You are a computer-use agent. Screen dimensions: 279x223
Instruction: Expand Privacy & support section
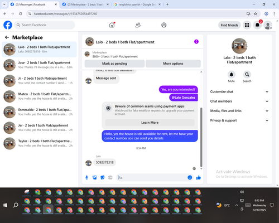tap(239, 120)
